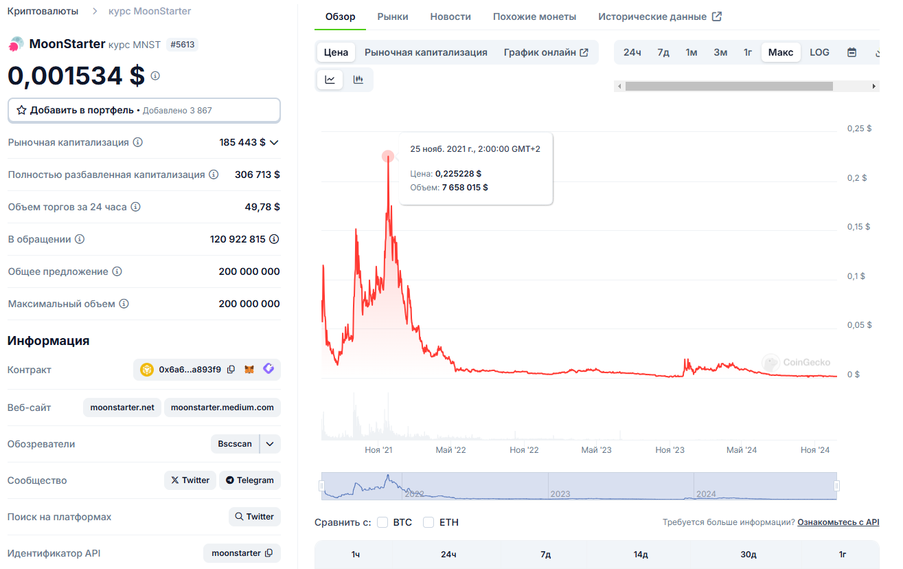Select the 24ч time range
This screenshot has width=903, height=569.
(x=632, y=52)
